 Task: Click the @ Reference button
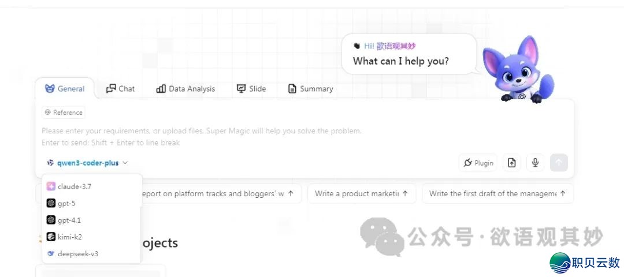tap(64, 113)
